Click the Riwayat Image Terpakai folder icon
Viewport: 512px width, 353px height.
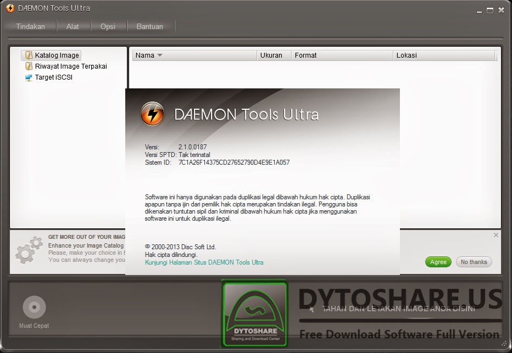[29, 66]
